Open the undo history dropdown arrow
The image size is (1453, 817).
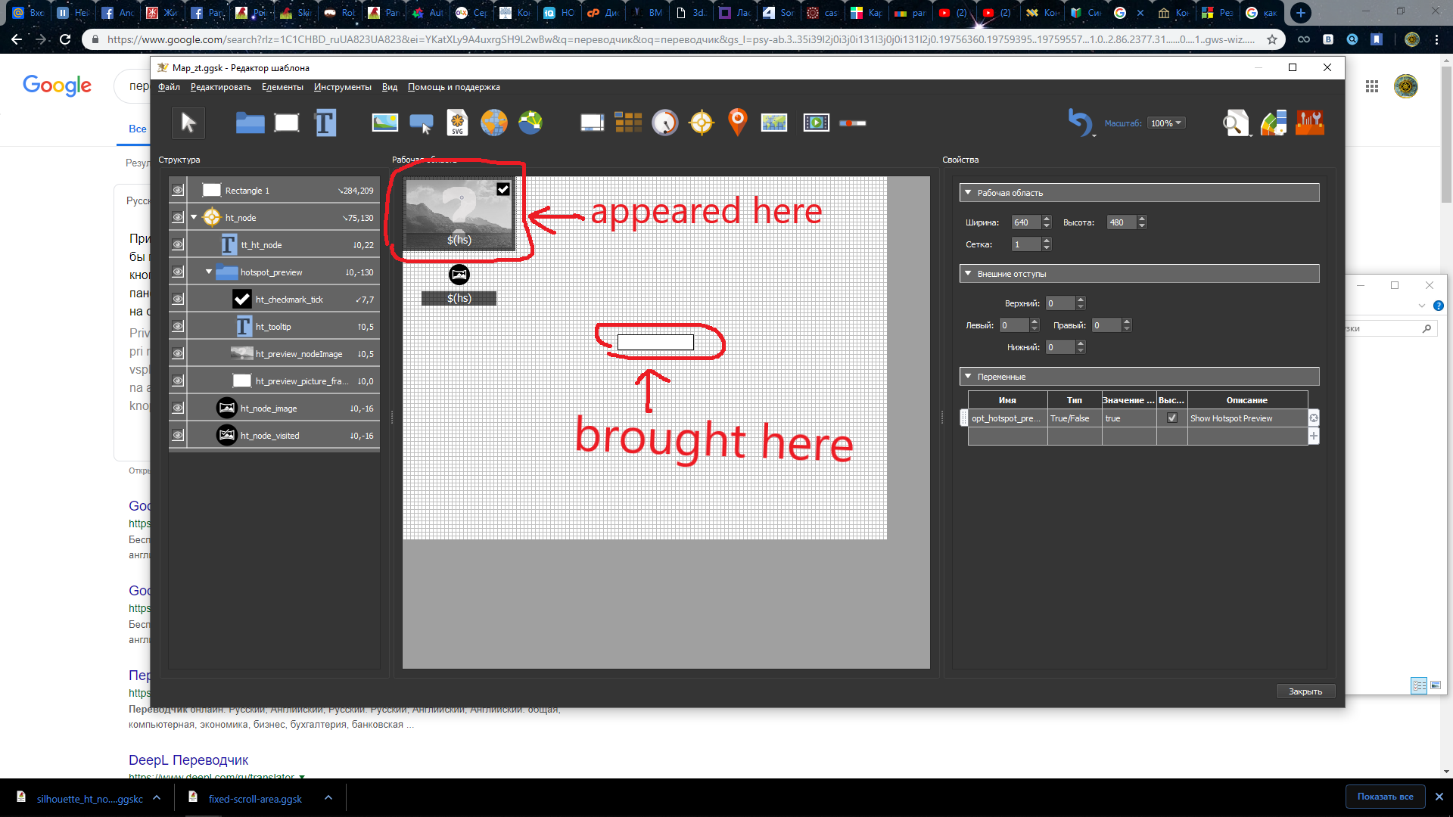pos(1094,135)
